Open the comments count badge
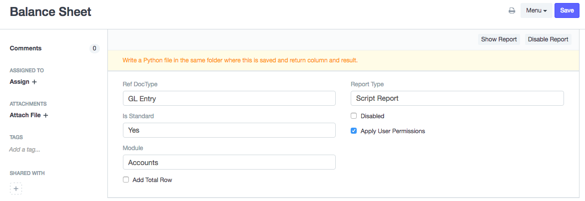 click(x=94, y=48)
